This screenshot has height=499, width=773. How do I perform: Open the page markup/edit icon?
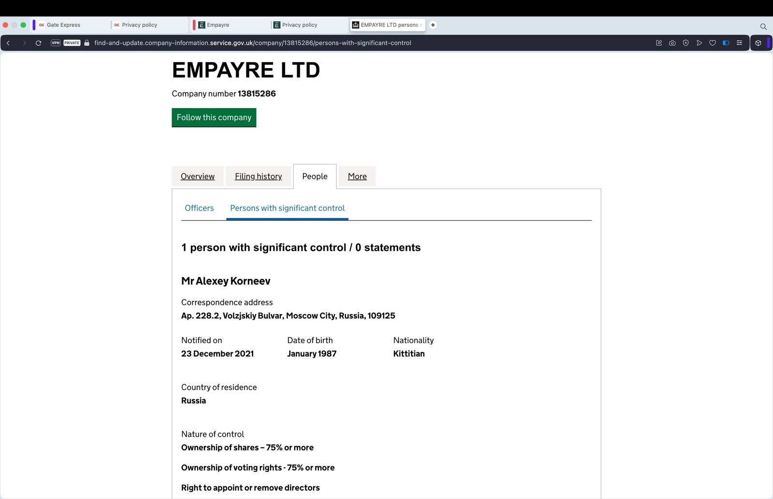pyautogui.click(x=658, y=43)
